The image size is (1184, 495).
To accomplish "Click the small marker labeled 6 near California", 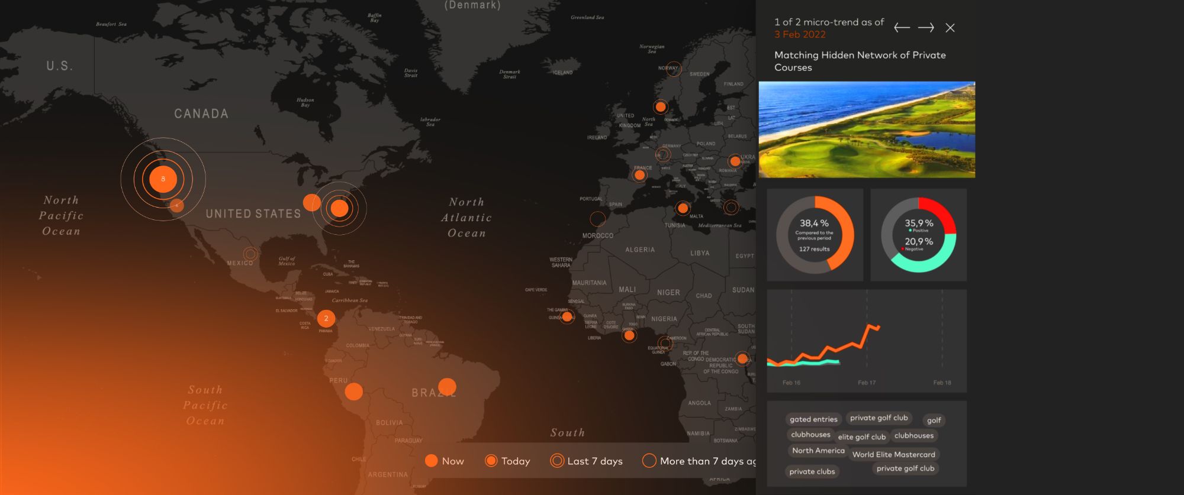I will pyautogui.click(x=176, y=205).
